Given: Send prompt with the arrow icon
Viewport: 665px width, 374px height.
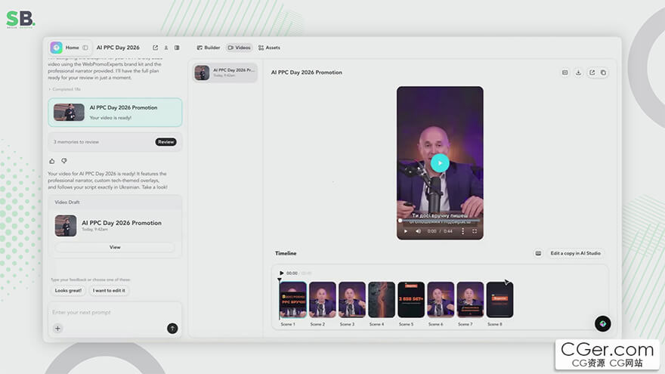Looking at the screenshot, I should [172, 328].
